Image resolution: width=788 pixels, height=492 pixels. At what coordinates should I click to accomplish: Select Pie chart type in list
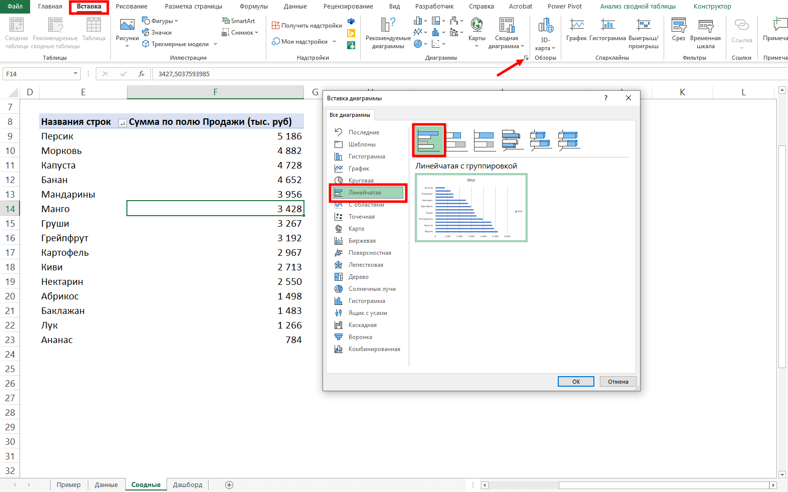click(361, 181)
